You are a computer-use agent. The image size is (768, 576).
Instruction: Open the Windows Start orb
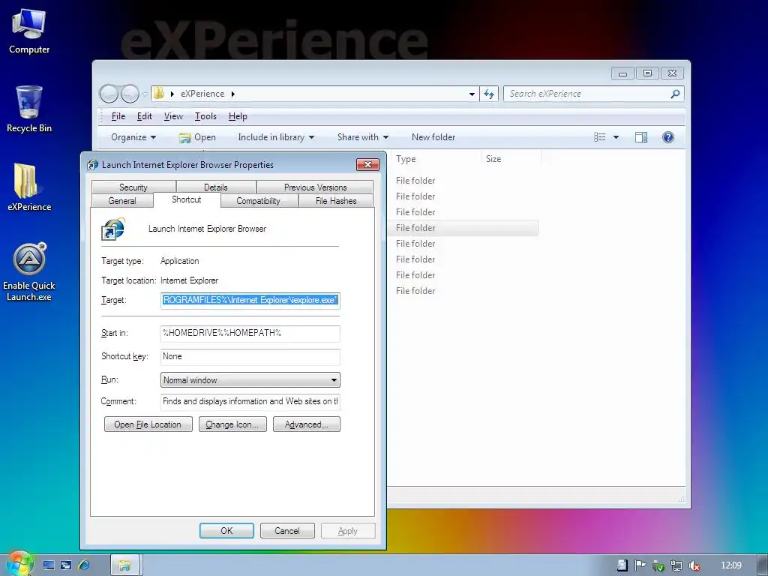click(19, 564)
